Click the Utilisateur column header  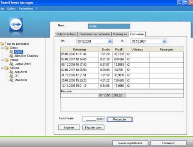[x=137, y=49]
